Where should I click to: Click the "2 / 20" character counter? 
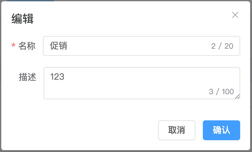click(x=222, y=46)
